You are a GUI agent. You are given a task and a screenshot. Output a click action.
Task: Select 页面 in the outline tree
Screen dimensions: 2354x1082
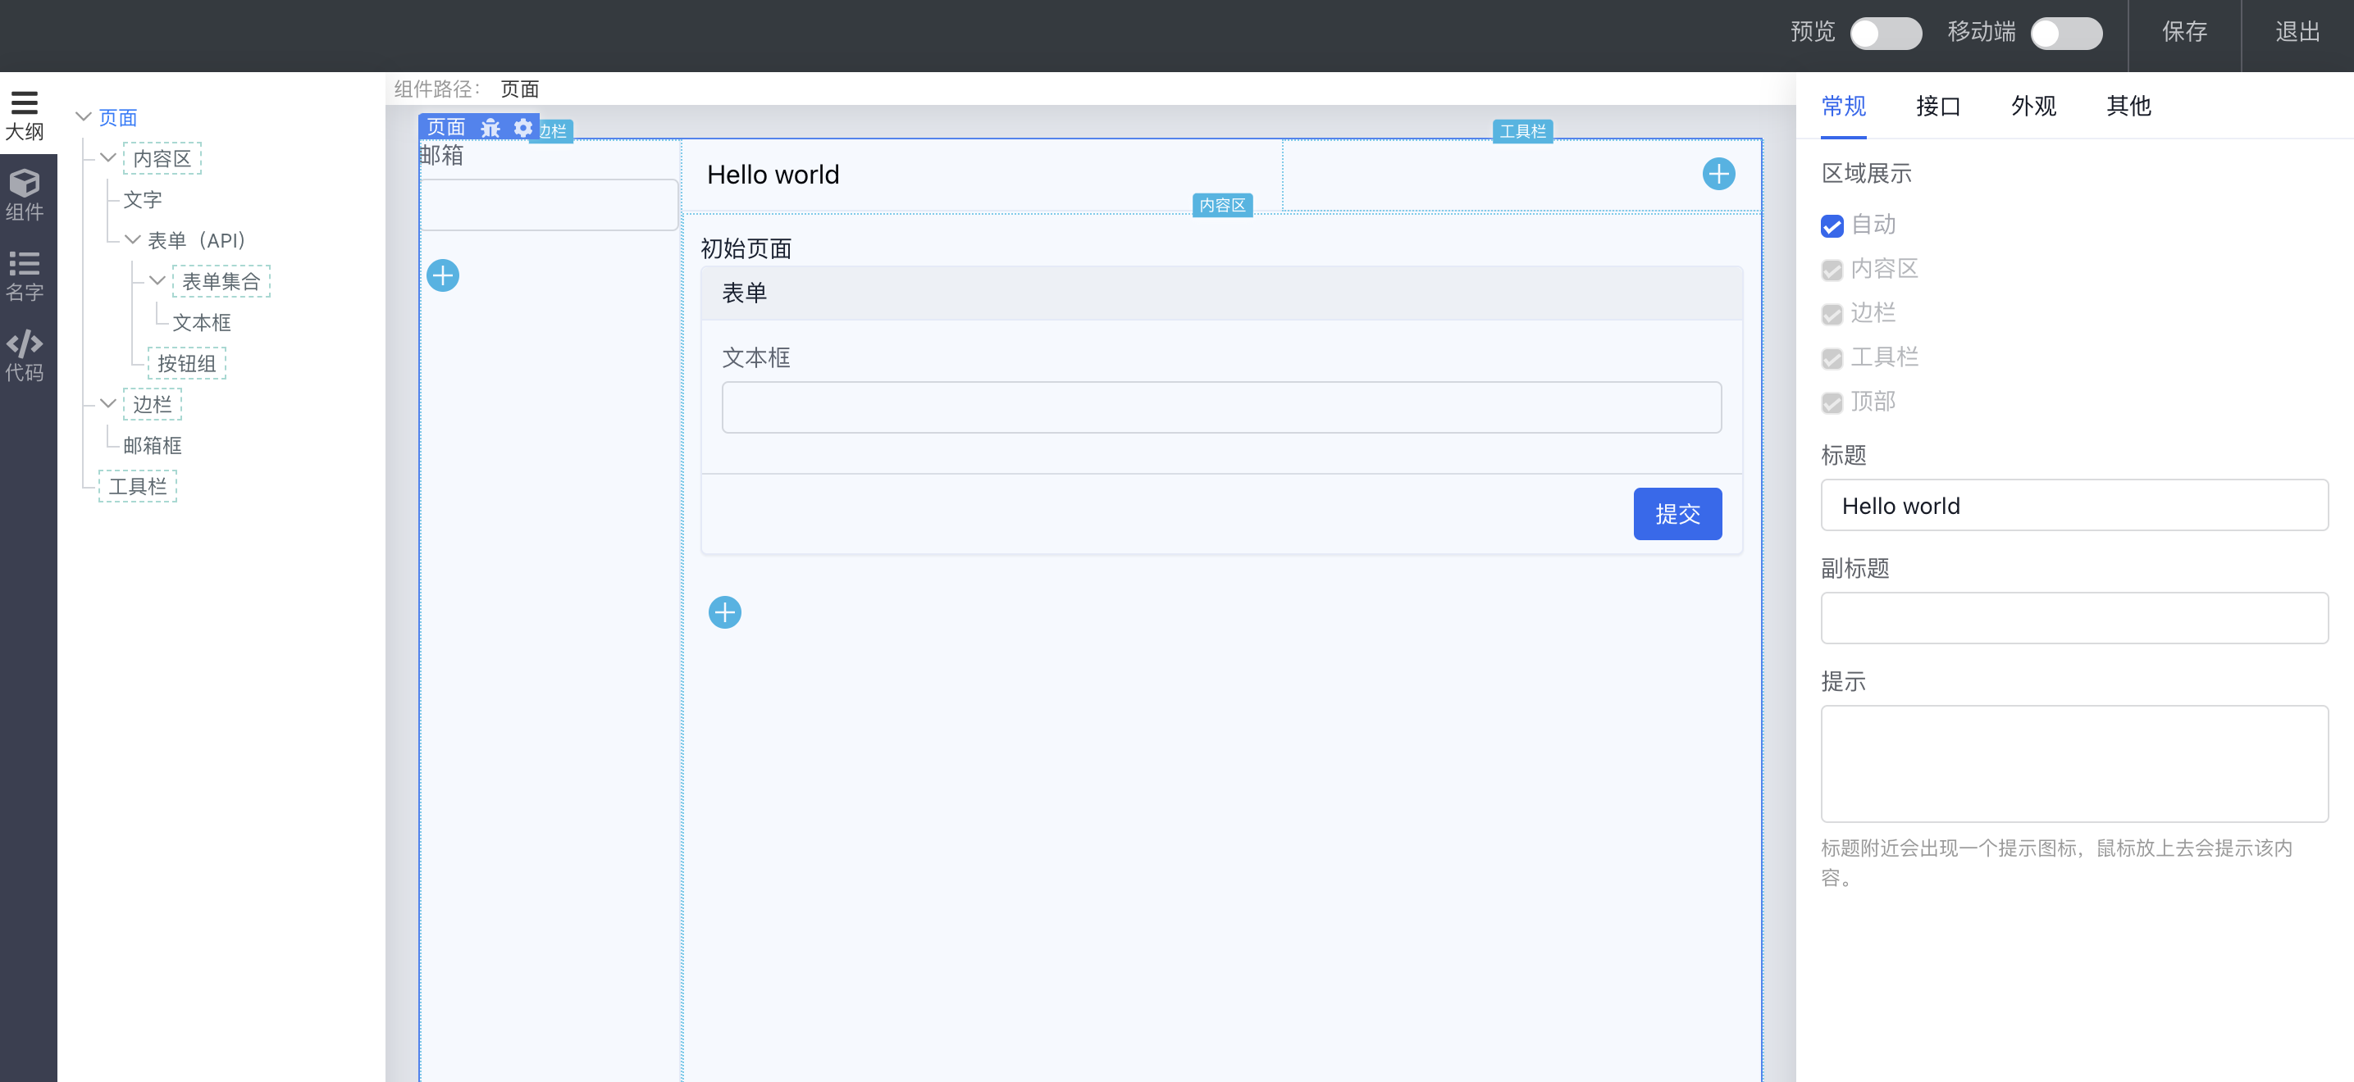118,117
